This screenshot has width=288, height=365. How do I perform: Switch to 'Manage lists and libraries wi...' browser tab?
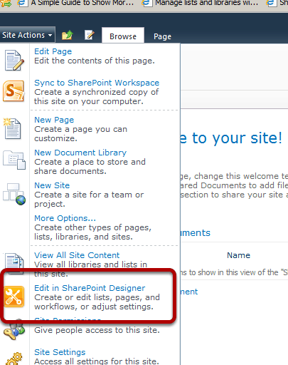[200, 3]
